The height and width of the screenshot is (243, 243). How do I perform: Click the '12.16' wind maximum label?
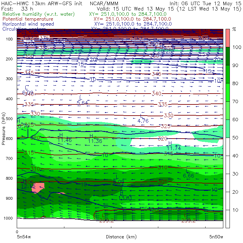(28, 186)
